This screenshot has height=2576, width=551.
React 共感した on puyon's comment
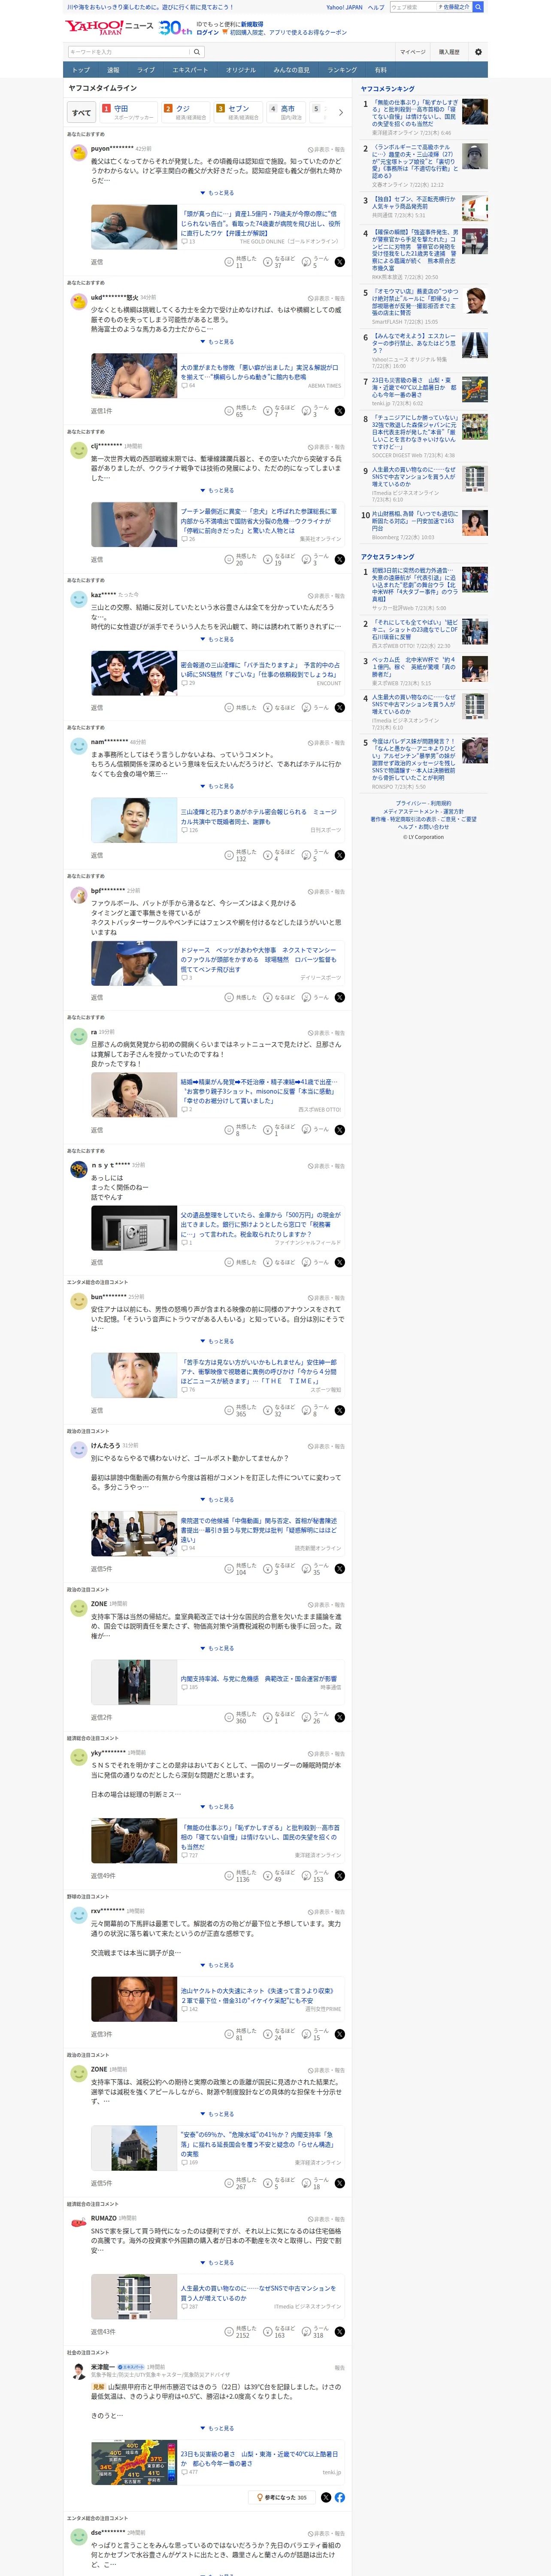click(x=241, y=262)
